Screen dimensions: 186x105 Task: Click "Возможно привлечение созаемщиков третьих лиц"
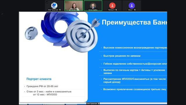pos(135,89)
